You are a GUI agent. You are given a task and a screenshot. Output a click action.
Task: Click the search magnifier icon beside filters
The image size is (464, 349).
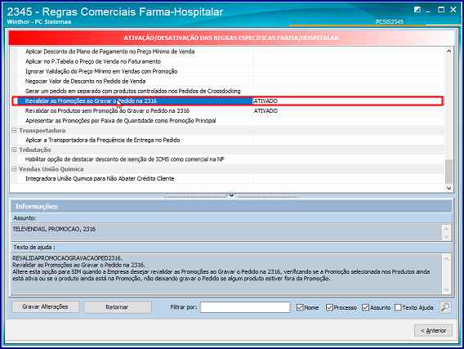(445, 307)
